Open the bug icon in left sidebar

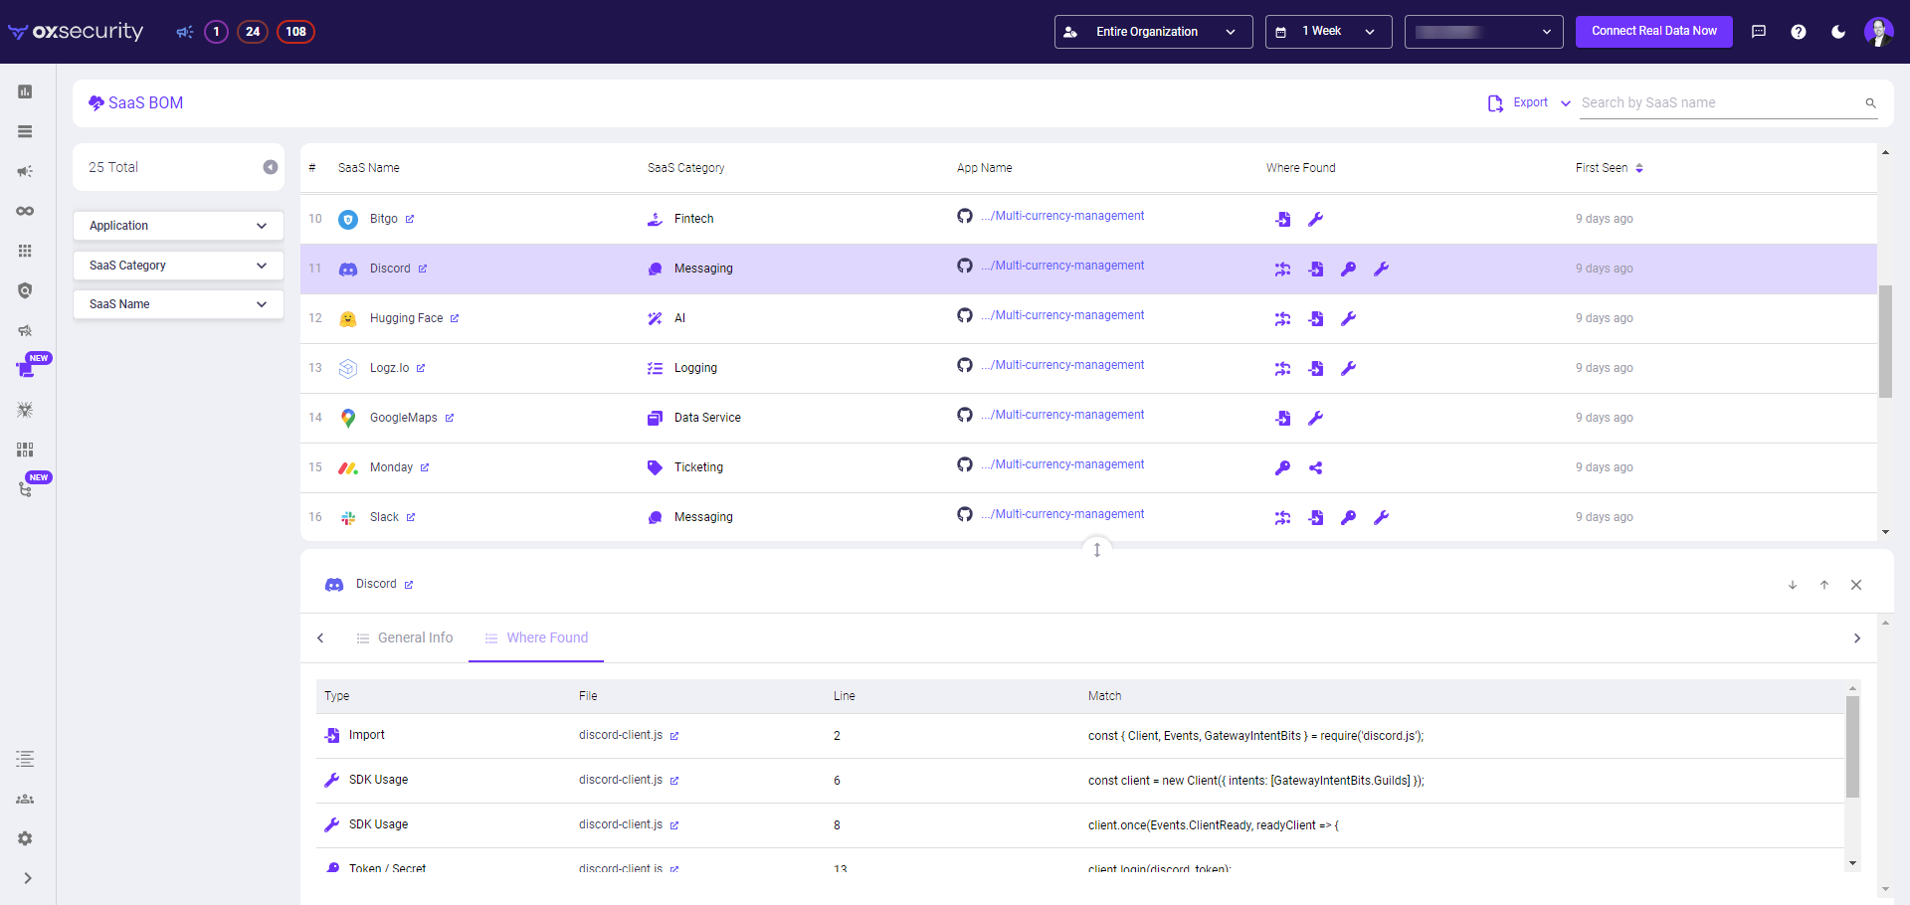coord(25,410)
